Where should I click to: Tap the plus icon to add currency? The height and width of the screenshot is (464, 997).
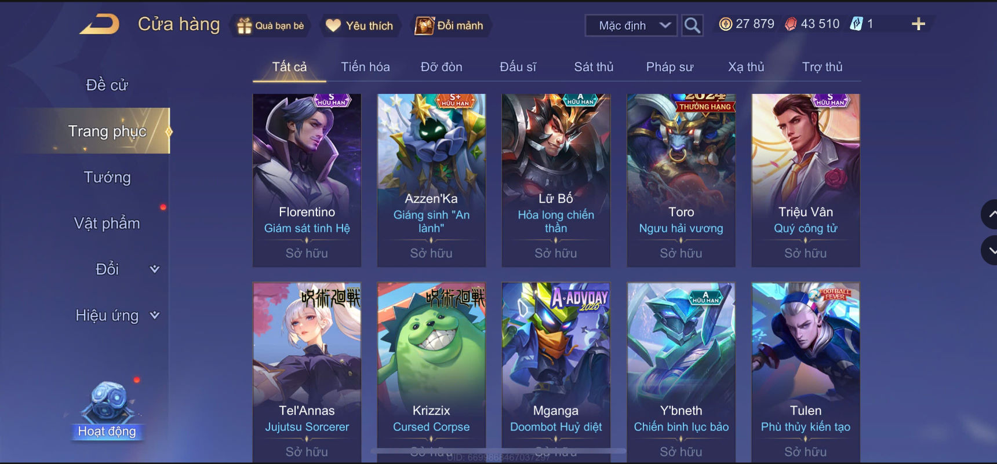point(918,24)
